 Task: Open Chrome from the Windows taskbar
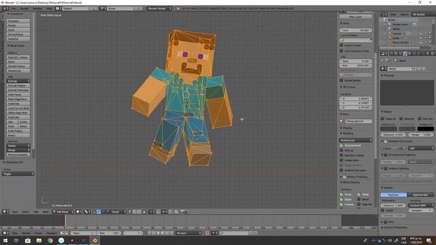point(50,240)
